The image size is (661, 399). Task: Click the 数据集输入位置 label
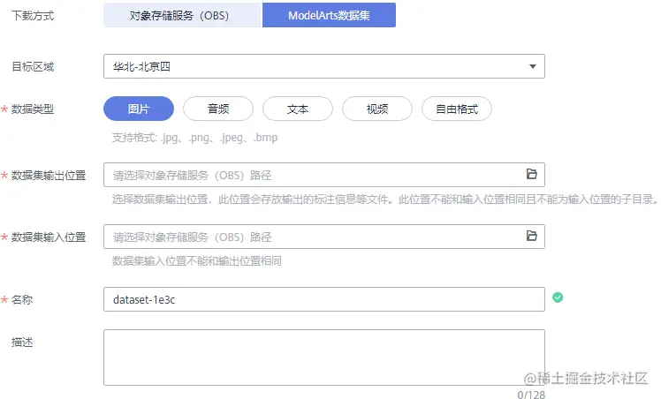click(49, 237)
